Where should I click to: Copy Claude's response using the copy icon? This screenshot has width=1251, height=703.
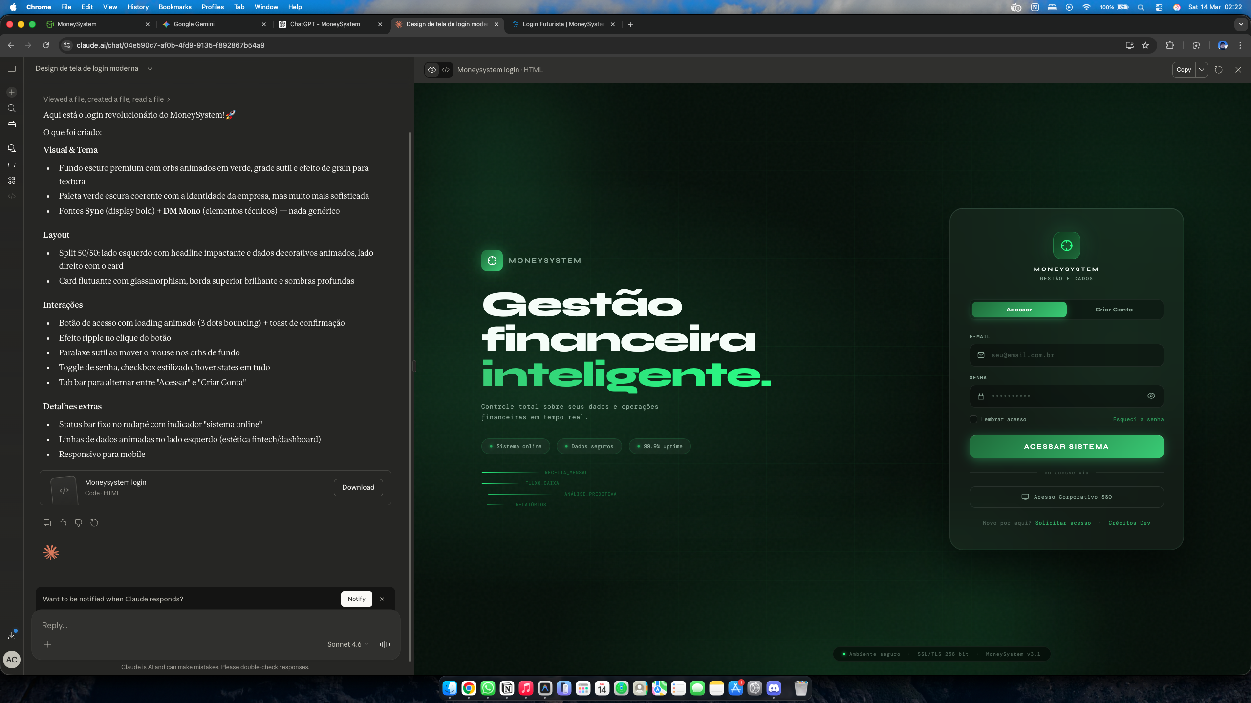(47, 522)
